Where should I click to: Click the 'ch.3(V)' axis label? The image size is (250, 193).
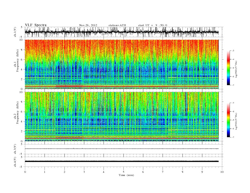tap(15, 149)
